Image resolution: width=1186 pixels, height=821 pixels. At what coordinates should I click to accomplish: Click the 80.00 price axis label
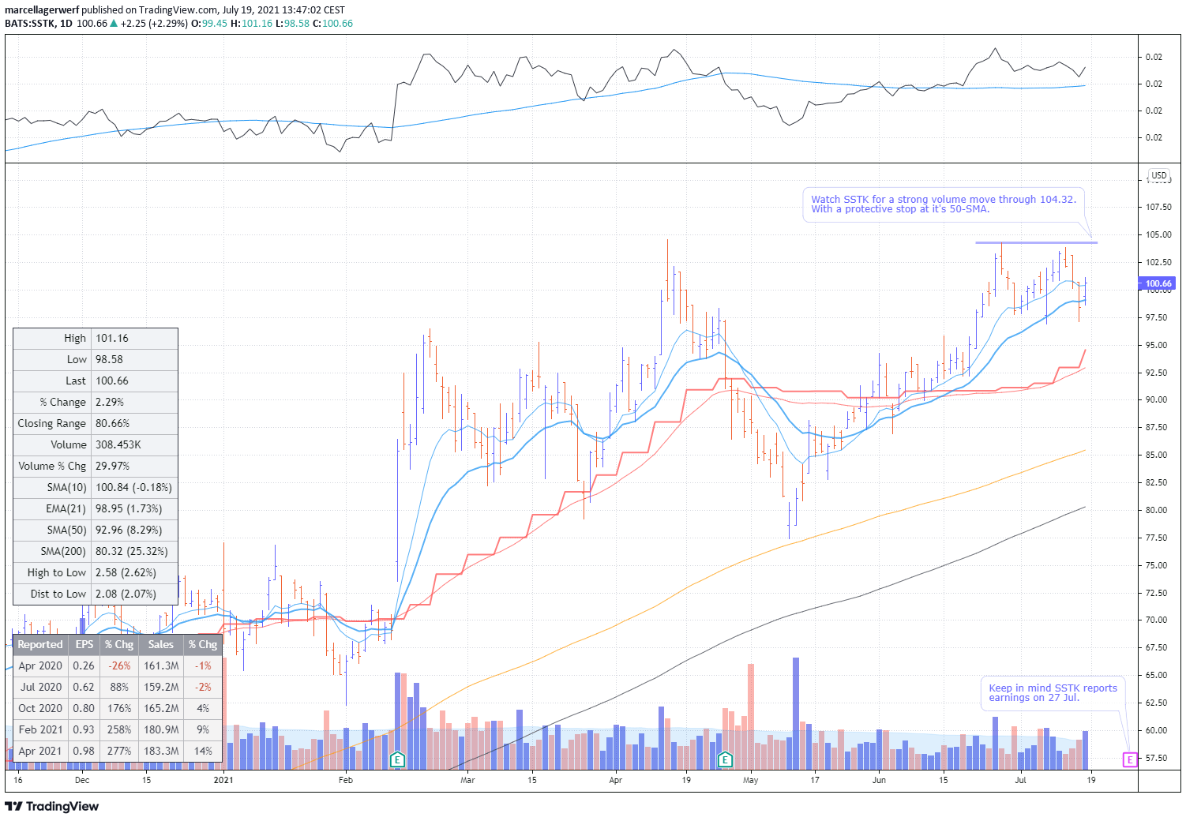tap(1158, 510)
